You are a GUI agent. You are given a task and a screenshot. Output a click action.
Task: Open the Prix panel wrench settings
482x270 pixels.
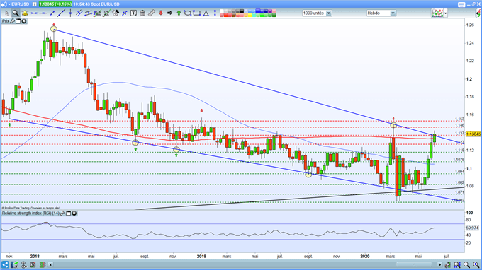tap(13, 21)
